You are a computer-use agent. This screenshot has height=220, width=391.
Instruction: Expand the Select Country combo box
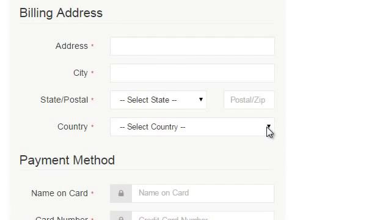point(192,127)
